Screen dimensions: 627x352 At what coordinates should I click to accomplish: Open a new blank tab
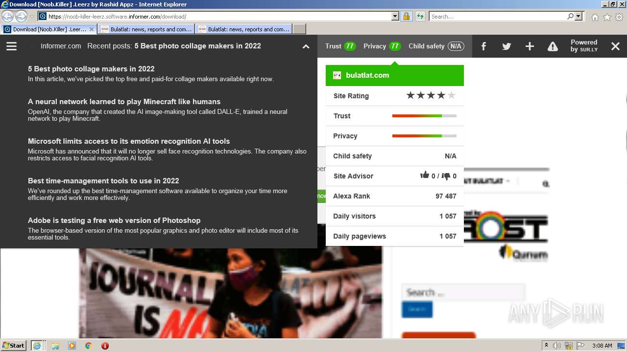coord(299,29)
